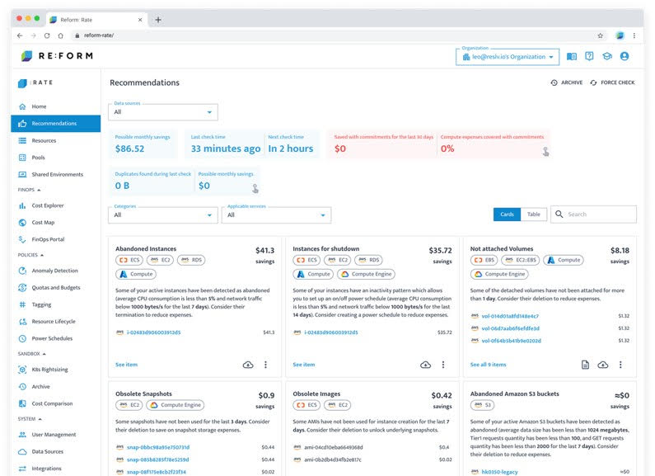Open the Organization dropdown selector
Image resolution: width=655 pixels, height=476 pixels.
[x=508, y=57]
